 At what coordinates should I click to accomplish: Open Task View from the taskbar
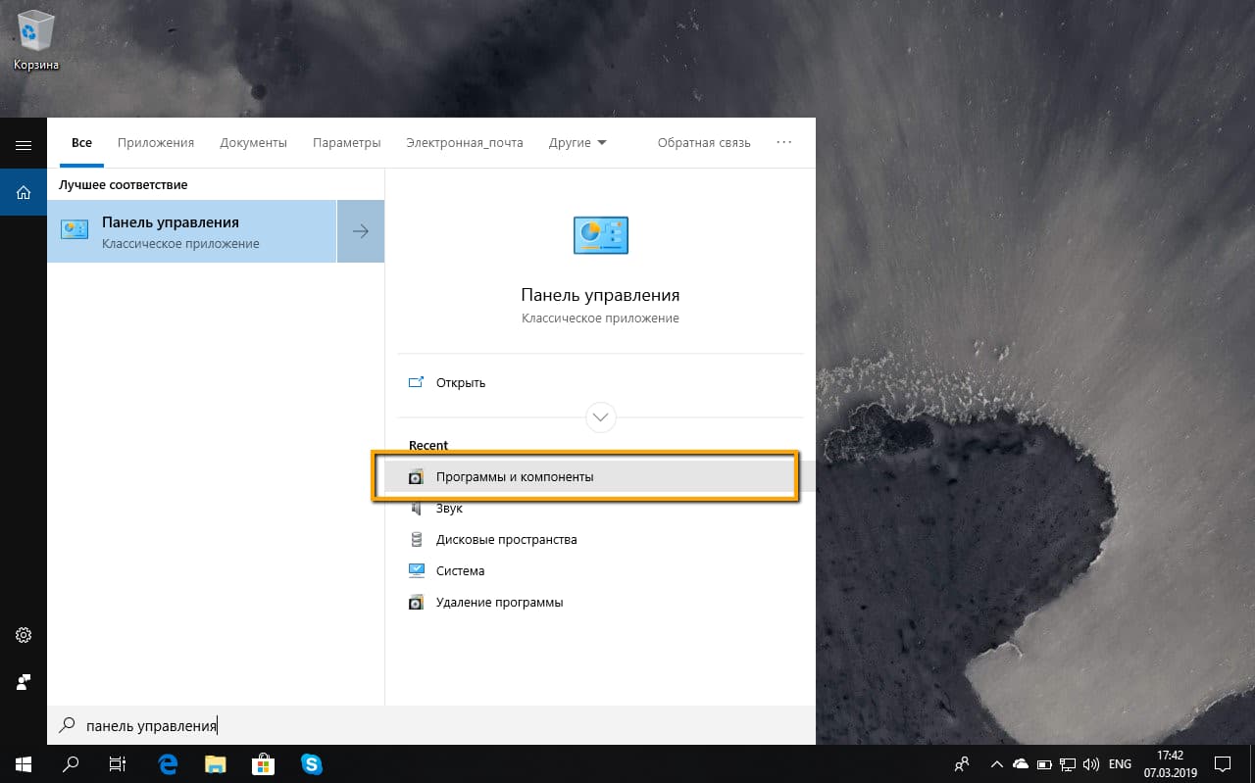coord(118,763)
